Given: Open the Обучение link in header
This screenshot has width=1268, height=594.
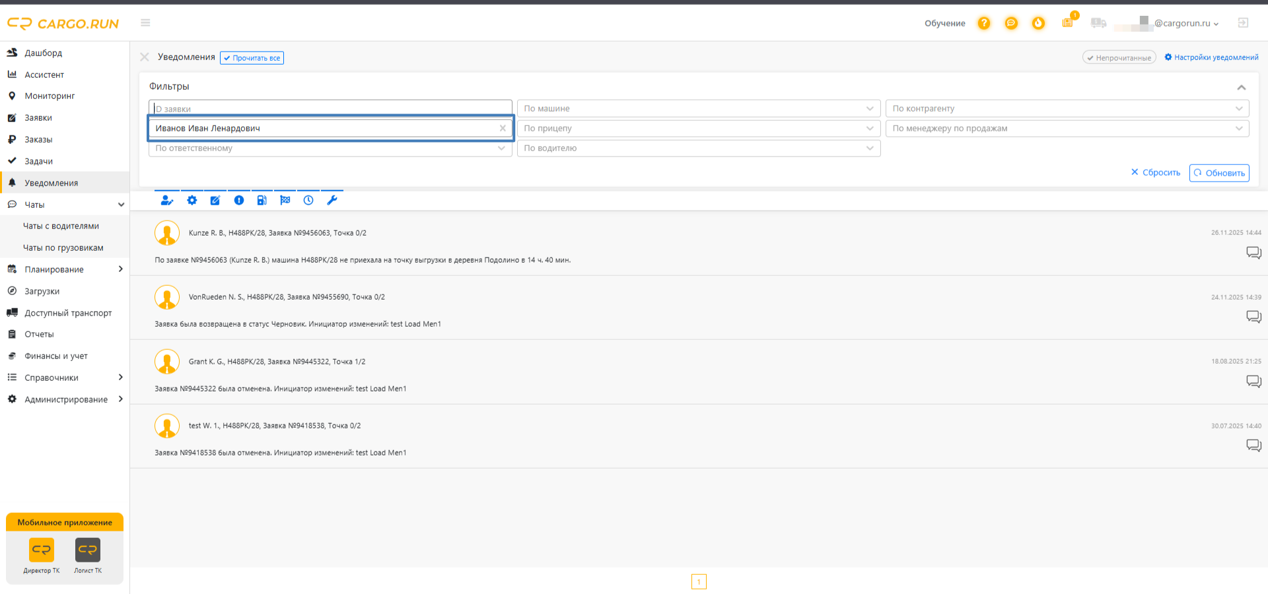Looking at the screenshot, I should coord(944,23).
